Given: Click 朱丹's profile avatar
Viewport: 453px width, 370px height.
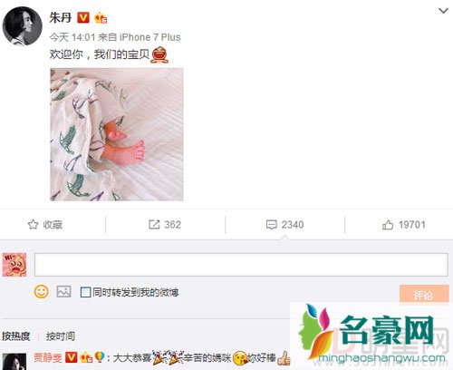Looking at the screenshot, I should (22, 26).
